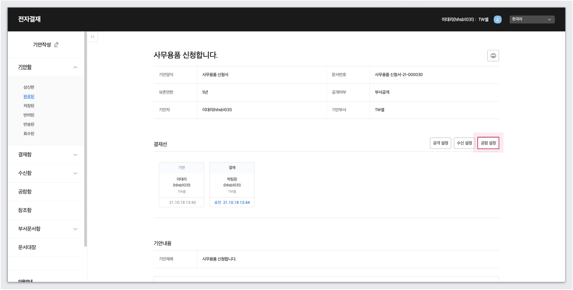The height and width of the screenshot is (290, 573).
Task: Collapse sidebar with double-chevron icon
Action: coord(92,37)
